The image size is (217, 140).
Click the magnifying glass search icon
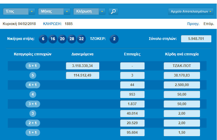pos(113,12)
